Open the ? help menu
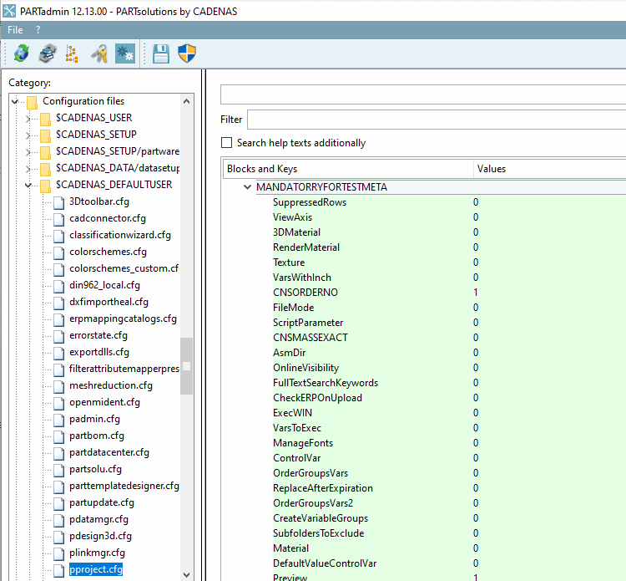This screenshot has width=626, height=581. (38, 30)
